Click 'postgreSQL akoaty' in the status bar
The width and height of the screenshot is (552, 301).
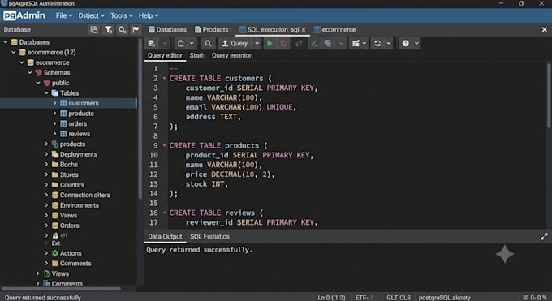pos(445,298)
